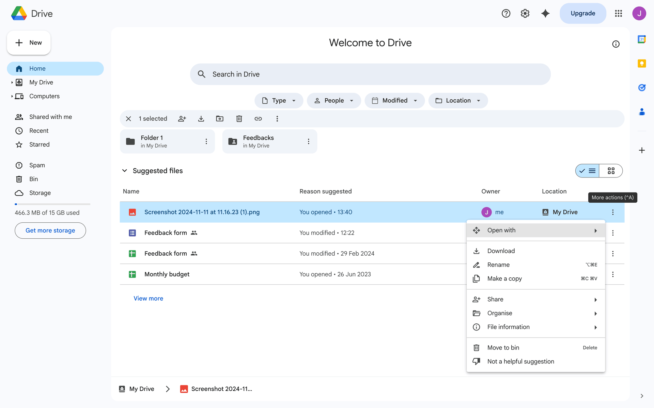The height and width of the screenshot is (408, 654).
Task: Go to Home in sidebar
Action: pyautogui.click(x=55, y=69)
